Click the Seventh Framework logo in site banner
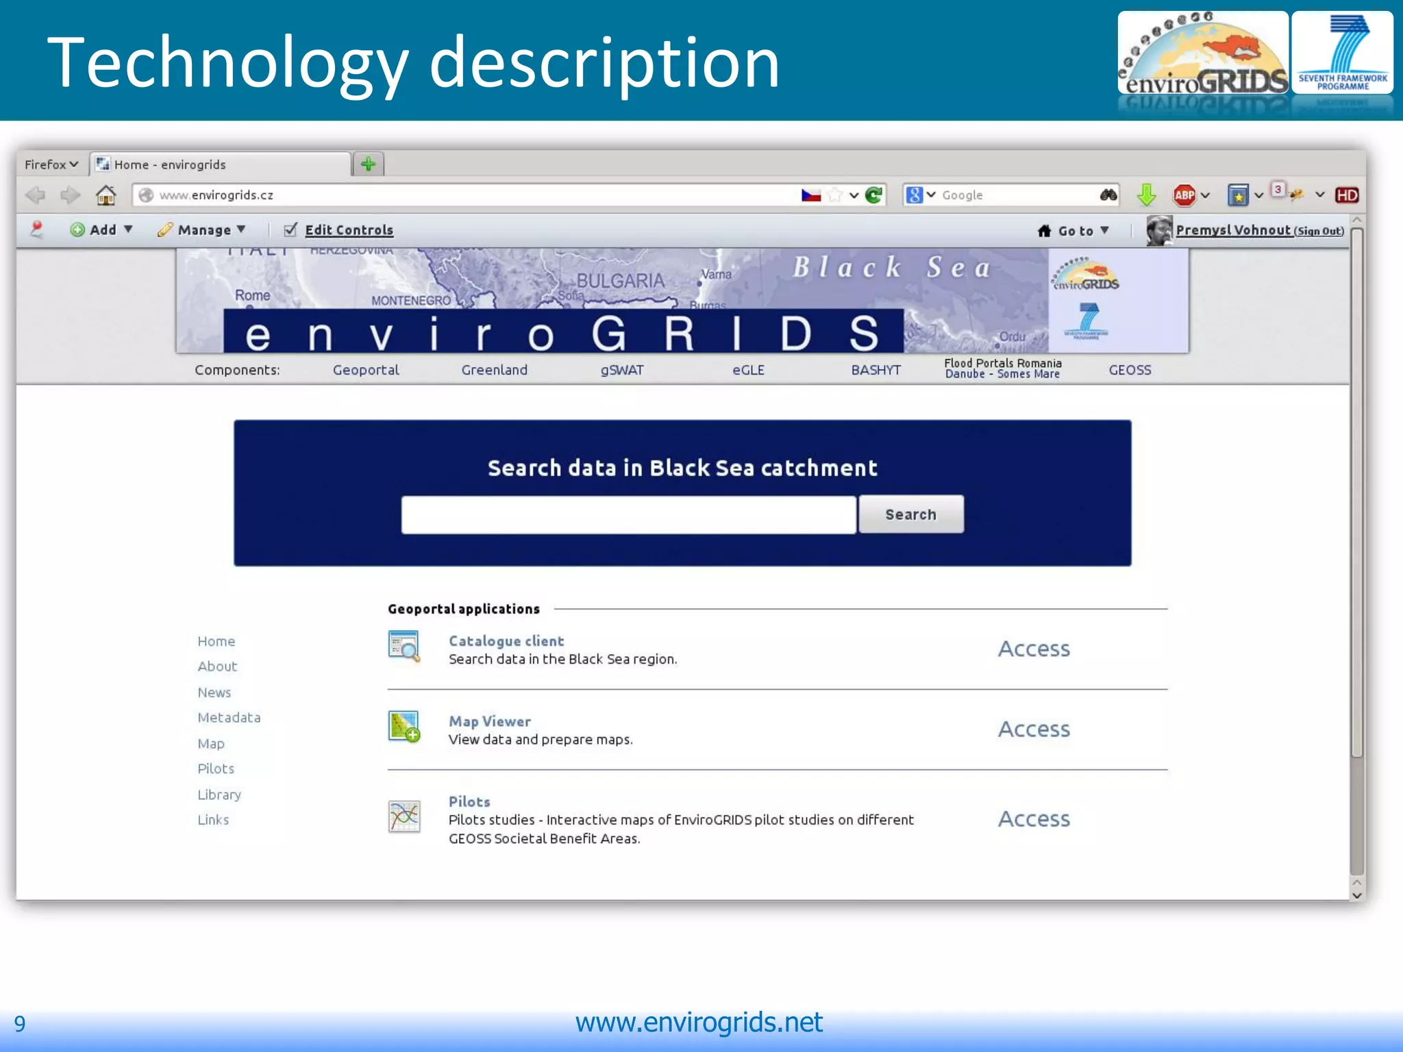The image size is (1403, 1052). [x=1087, y=321]
